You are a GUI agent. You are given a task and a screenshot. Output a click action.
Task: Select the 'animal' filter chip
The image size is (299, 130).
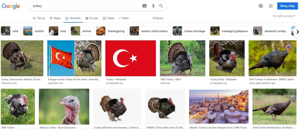click(83, 31)
